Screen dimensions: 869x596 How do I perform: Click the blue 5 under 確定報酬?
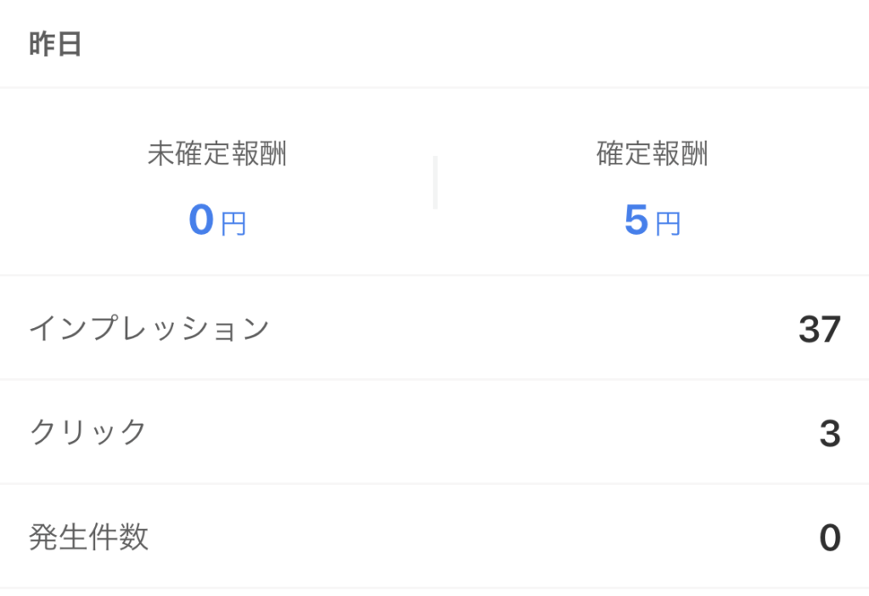point(636,220)
